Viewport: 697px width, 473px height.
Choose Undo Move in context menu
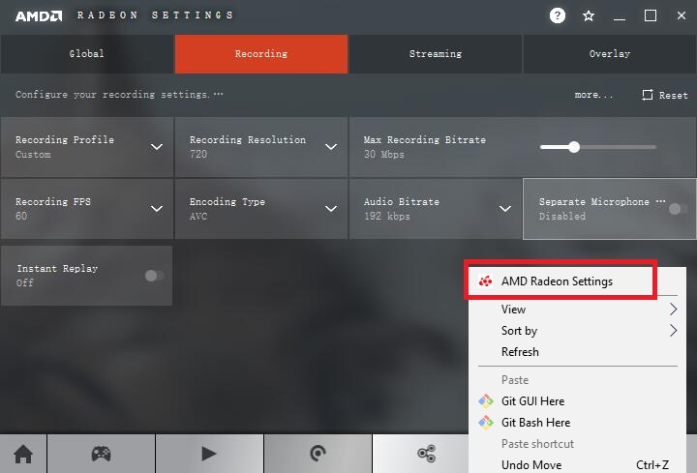[577, 464]
